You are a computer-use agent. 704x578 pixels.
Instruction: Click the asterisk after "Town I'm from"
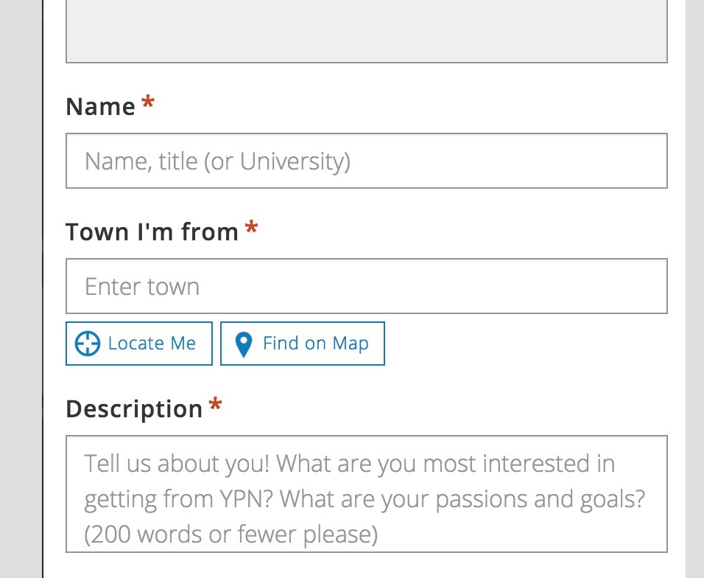click(x=251, y=229)
